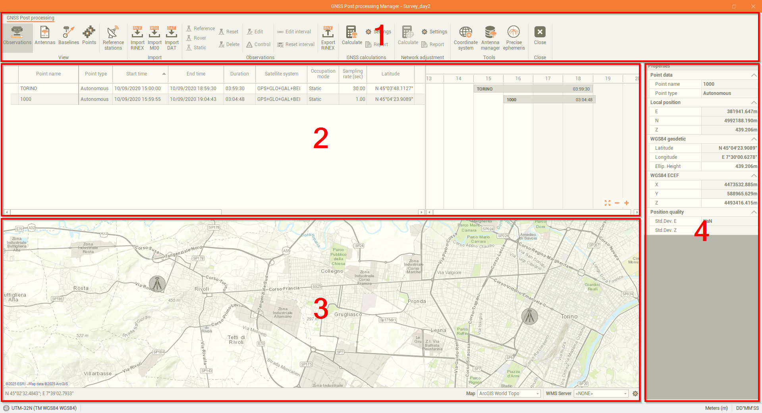The image size is (762, 413).
Task: Collapse the WGS84 geodetic section
Action: 753,139
